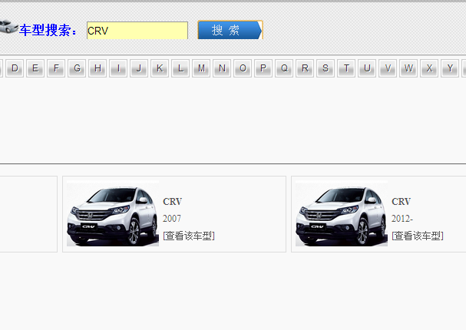Filter by letter V
Image resolution: width=466 pixels, height=330 pixels.
pyautogui.click(x=388, y=68)
